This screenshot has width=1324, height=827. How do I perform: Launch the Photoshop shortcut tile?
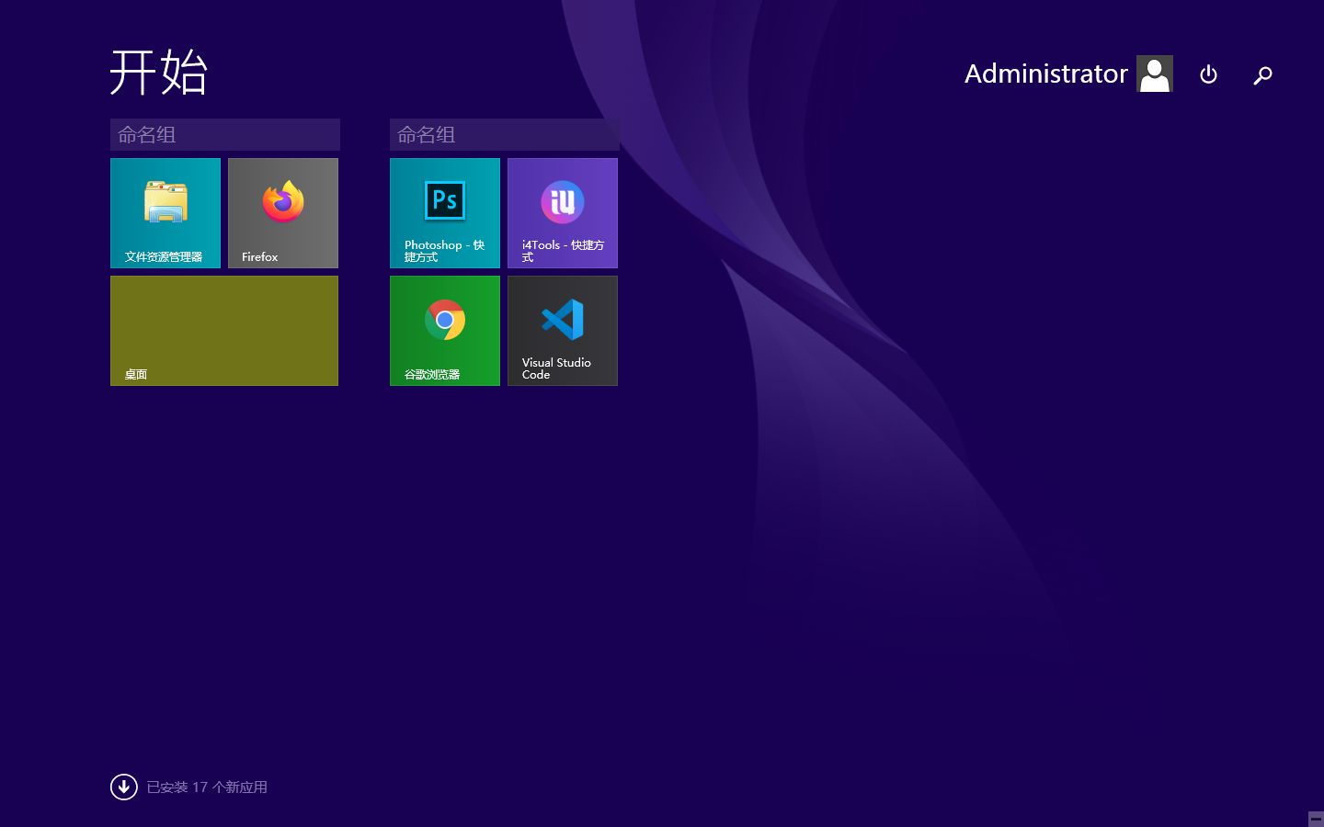(x=445, y=213)
